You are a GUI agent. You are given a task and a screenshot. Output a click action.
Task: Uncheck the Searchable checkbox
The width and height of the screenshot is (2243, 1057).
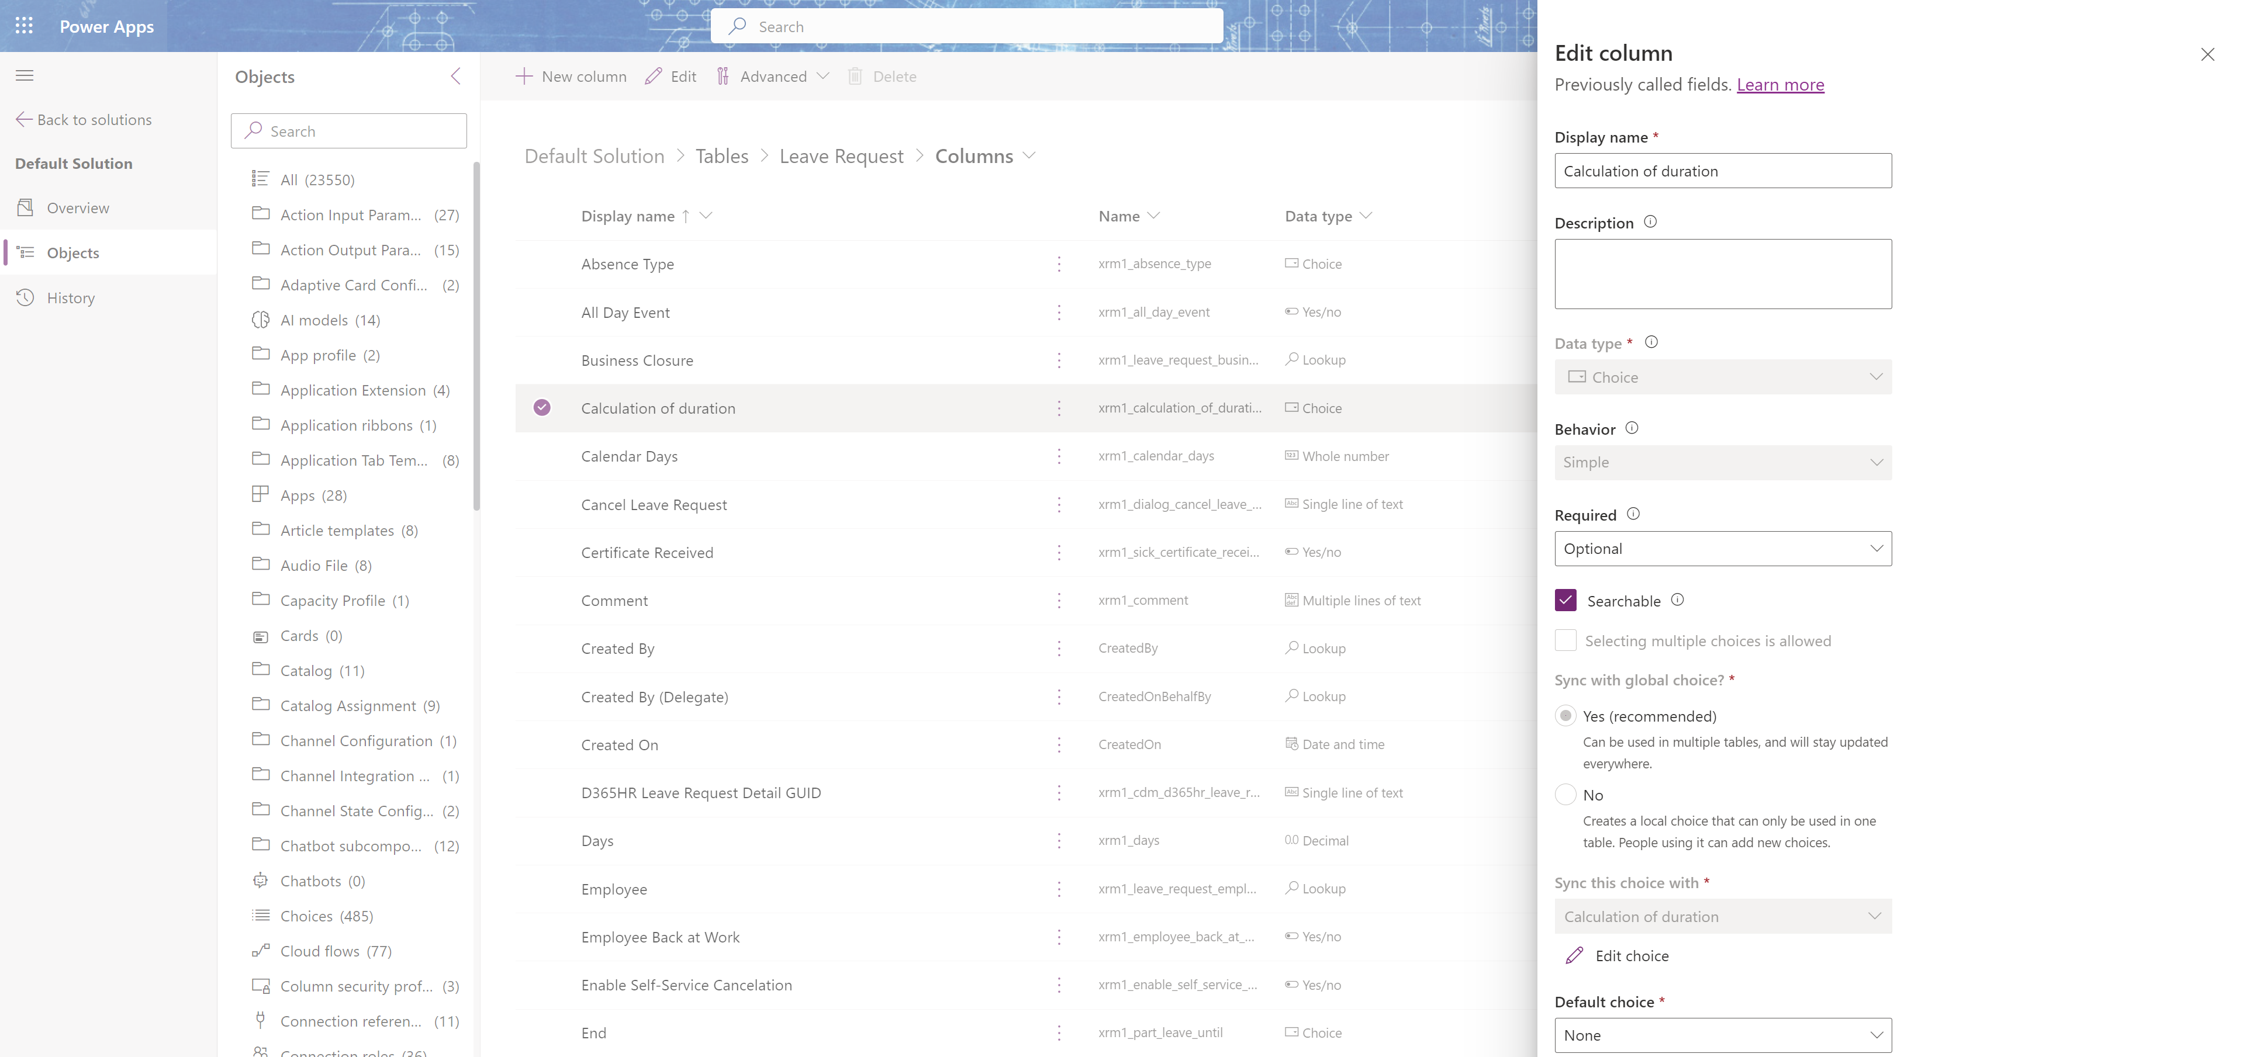(1565, 600)
